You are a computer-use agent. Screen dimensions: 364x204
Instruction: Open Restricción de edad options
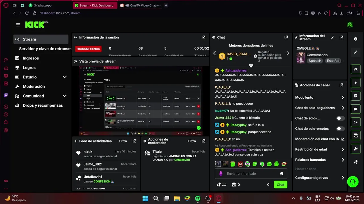(x=319, y=149)
